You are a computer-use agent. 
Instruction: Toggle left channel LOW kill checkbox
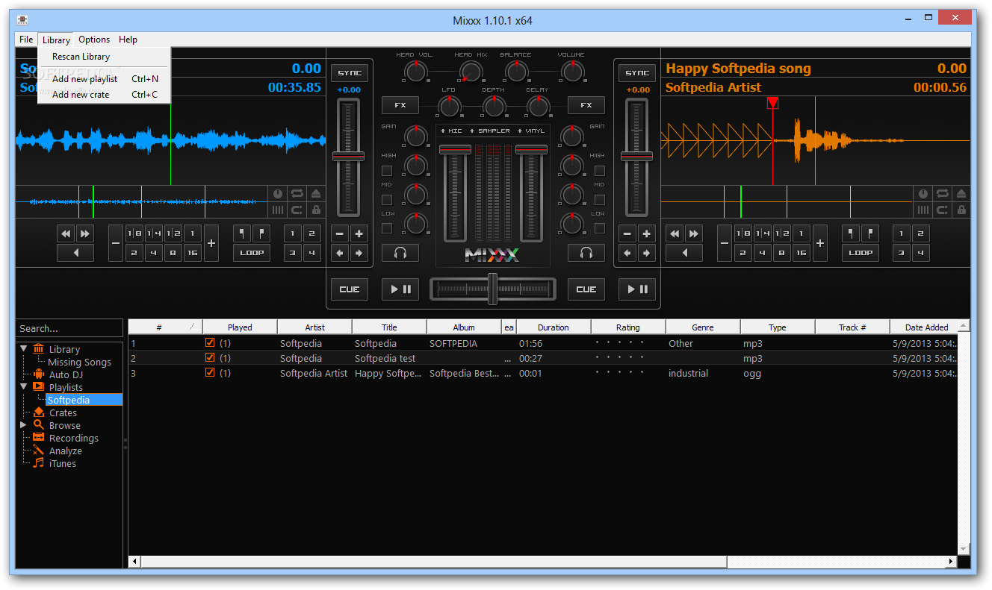[x=387, y=228]
